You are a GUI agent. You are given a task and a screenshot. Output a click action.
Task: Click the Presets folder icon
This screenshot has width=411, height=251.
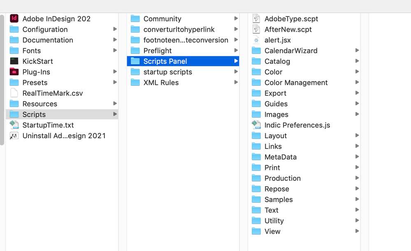coord(14,82)
